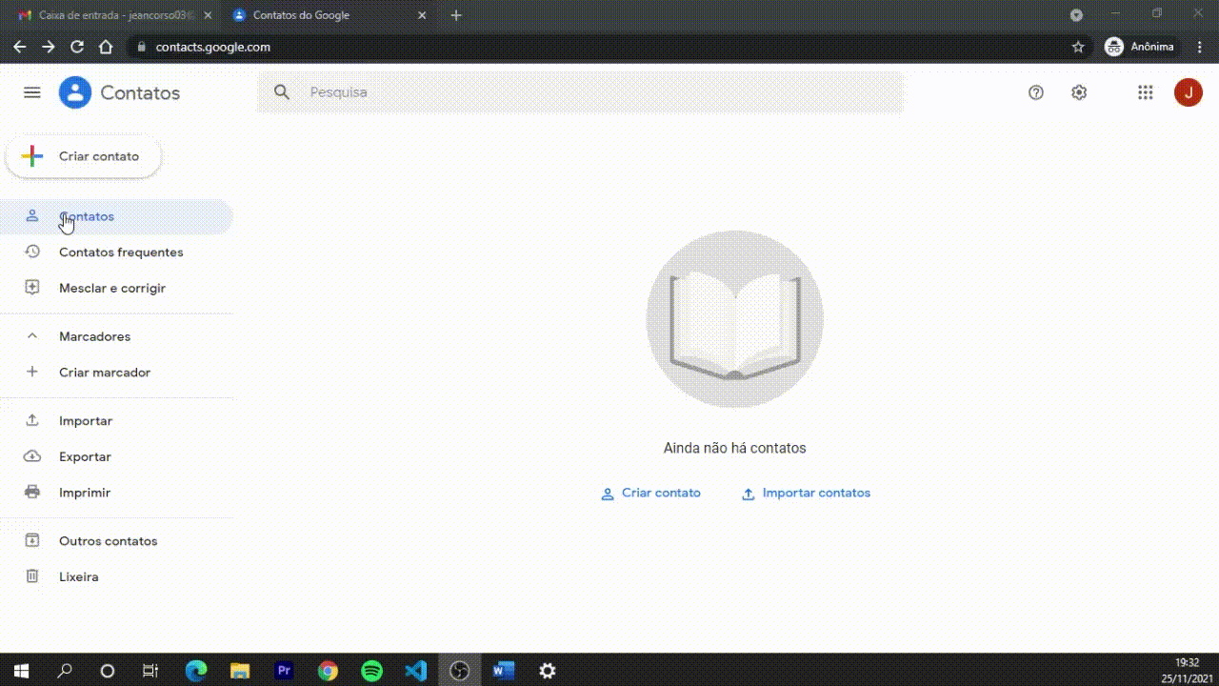The height and width of the screenshot is (686, 1219).
Task: Open Contatos frequentes
Action: click(x=115, y=252)
